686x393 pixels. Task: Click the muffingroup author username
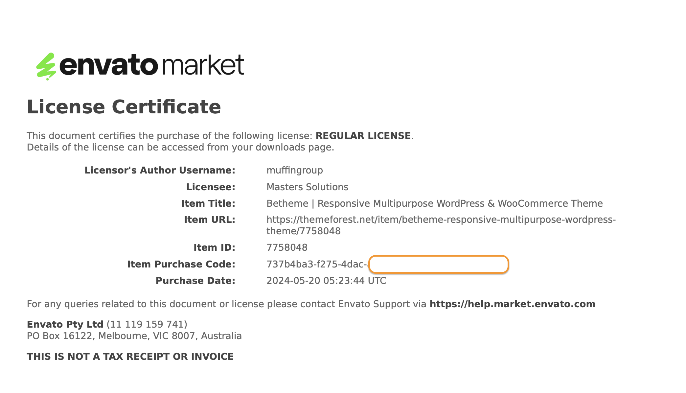pyautogui.click(x=294, y=171)
